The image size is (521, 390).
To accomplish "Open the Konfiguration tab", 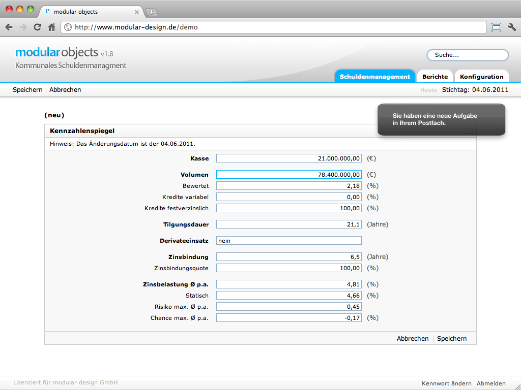I will click(x=481, y=77).
